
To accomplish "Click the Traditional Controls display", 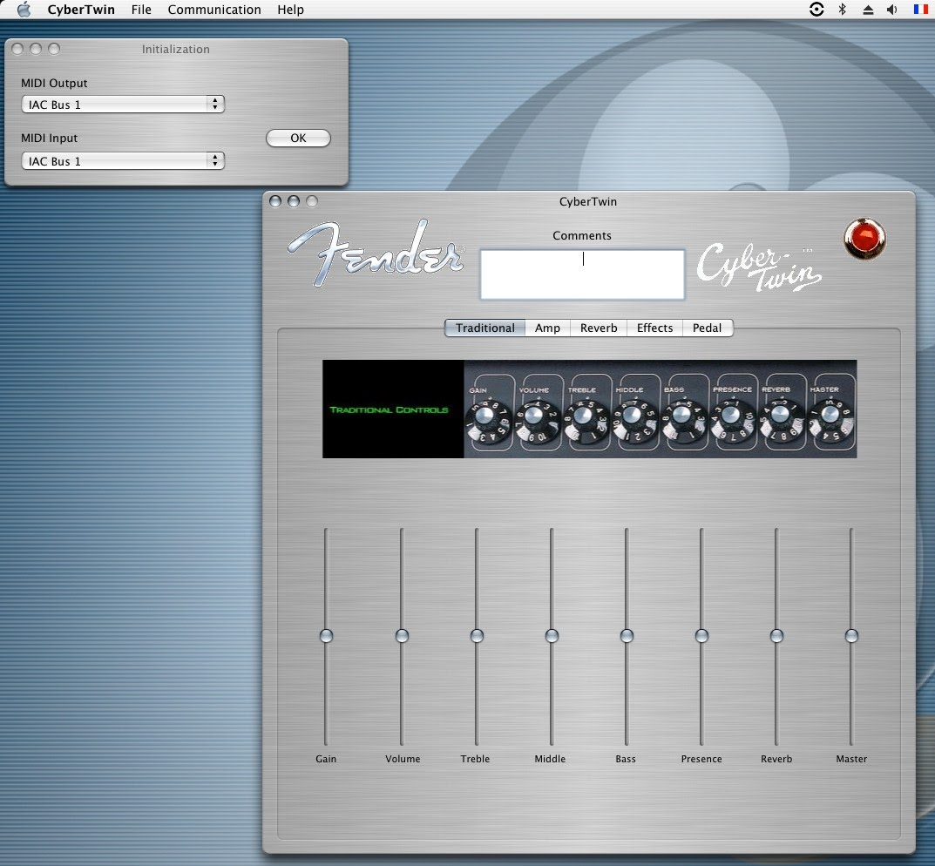I will point(393,409).
